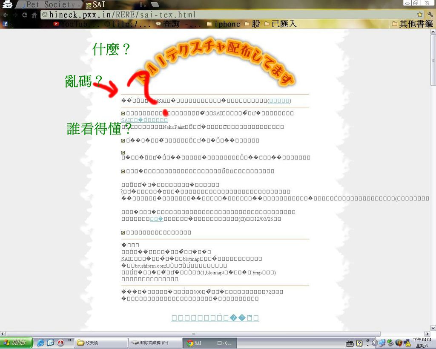This screenshot has height=349, width=436.
Task: Open the Chrome wrench settings menu
Action: click(430, 14)
